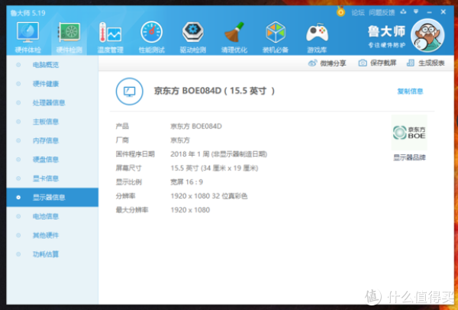
Task: Click the 清理优化 broom cleanup icon
Action: (234, 37)
